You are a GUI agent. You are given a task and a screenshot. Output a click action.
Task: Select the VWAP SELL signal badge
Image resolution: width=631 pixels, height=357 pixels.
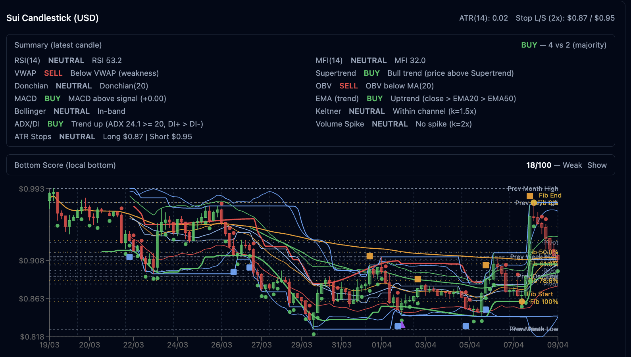[x=53, y=73]
